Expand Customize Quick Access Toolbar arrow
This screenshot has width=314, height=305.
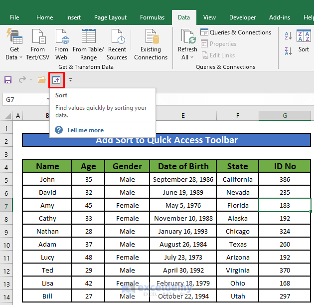click(70, 80)
